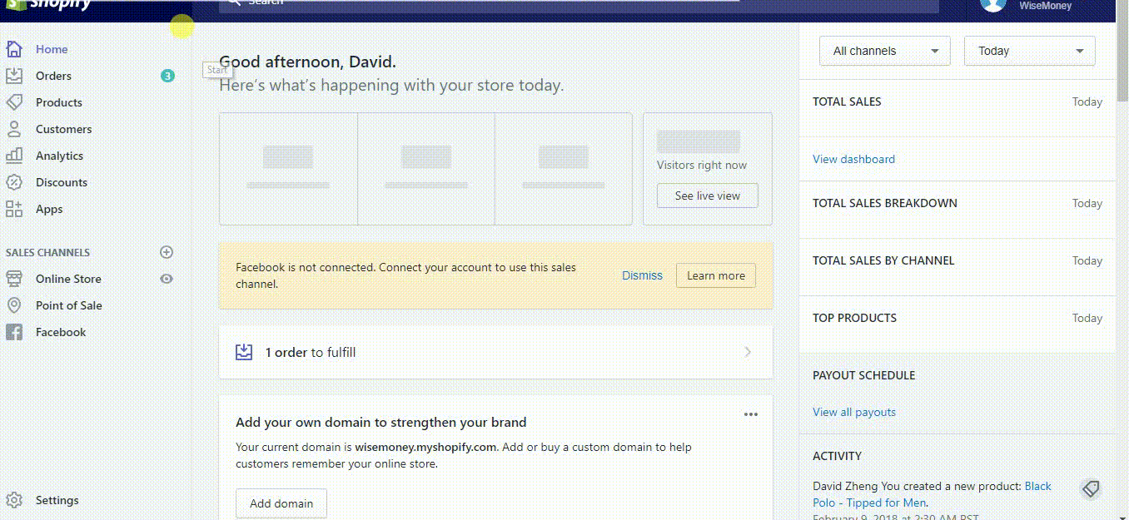
Task: Expand the order to fulfill chevron
Action: [x=748, y=352]
